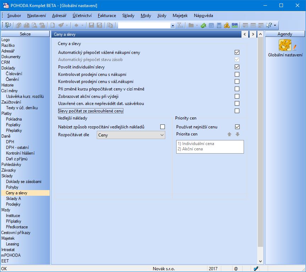This screenshot has height=272, width=306.
Task: Select the Kontrolní hlášení section
Action: [x=20, y=153]
